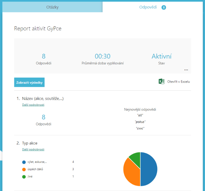Click the response count badge on Odpovědi
Screen dimensions: 205x191
(x=164, y=7)
